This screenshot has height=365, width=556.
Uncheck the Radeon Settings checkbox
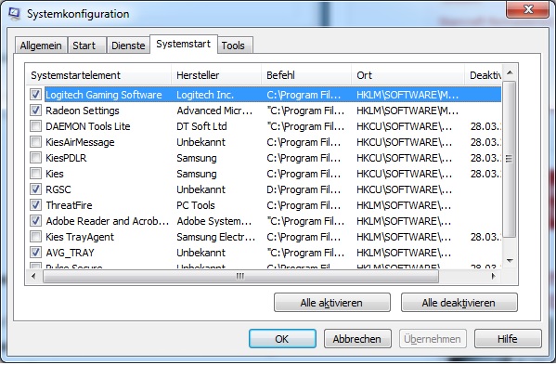pos(35,111)
